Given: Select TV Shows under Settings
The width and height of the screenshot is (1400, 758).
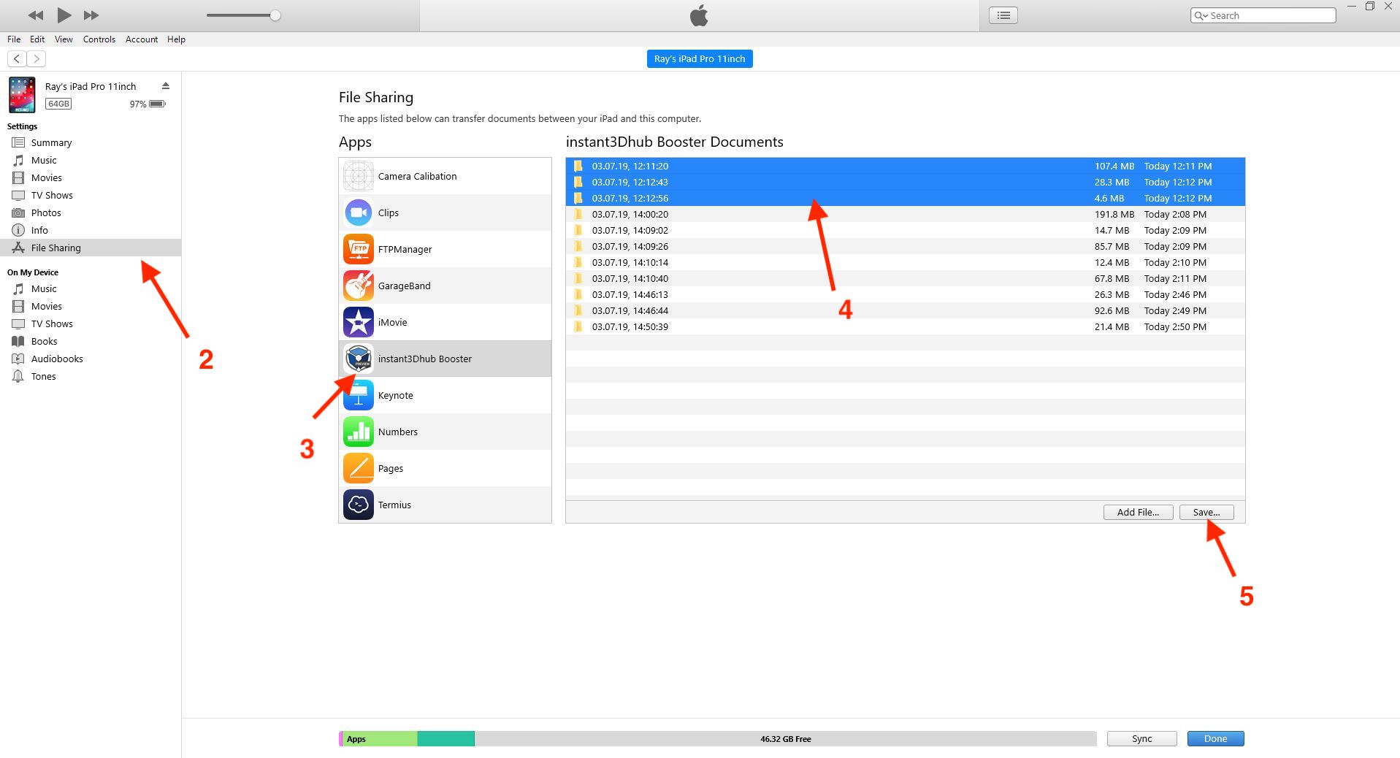Looking at the screenshot, I should point(91,196).
